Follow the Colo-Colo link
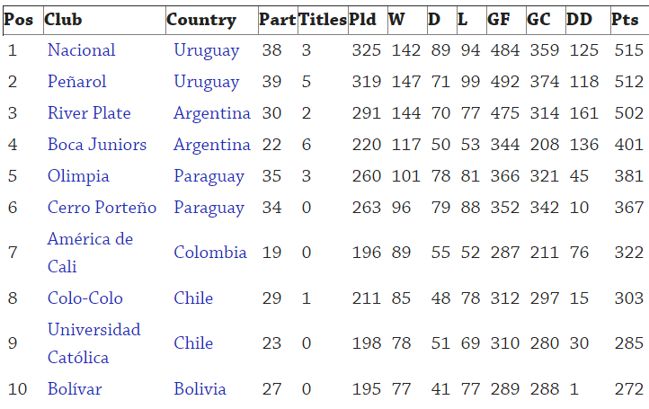 [84, 298]
